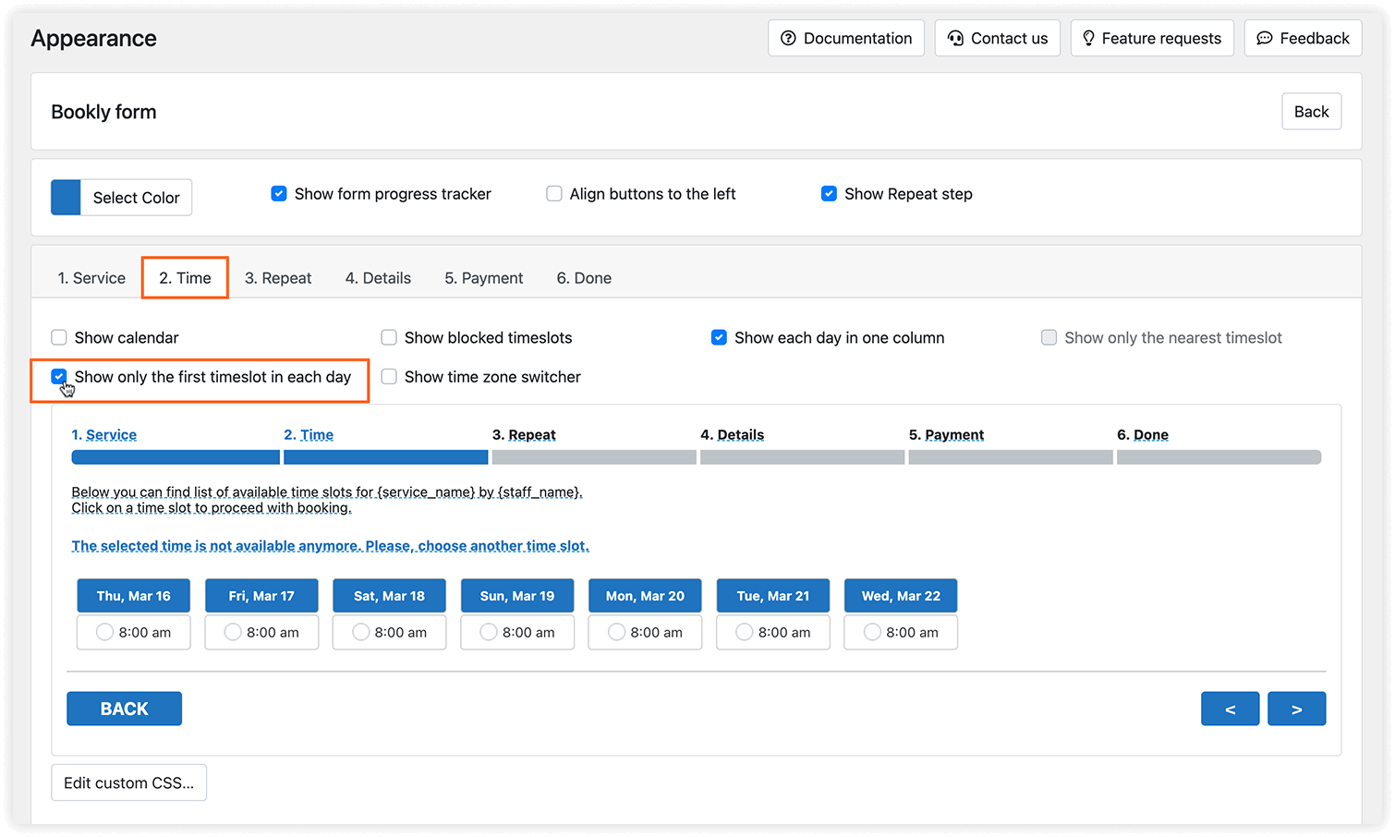Viewport: 1395px width, 837px height.
Task: Check Show only the nearest timeslot
Action: 1049,337
